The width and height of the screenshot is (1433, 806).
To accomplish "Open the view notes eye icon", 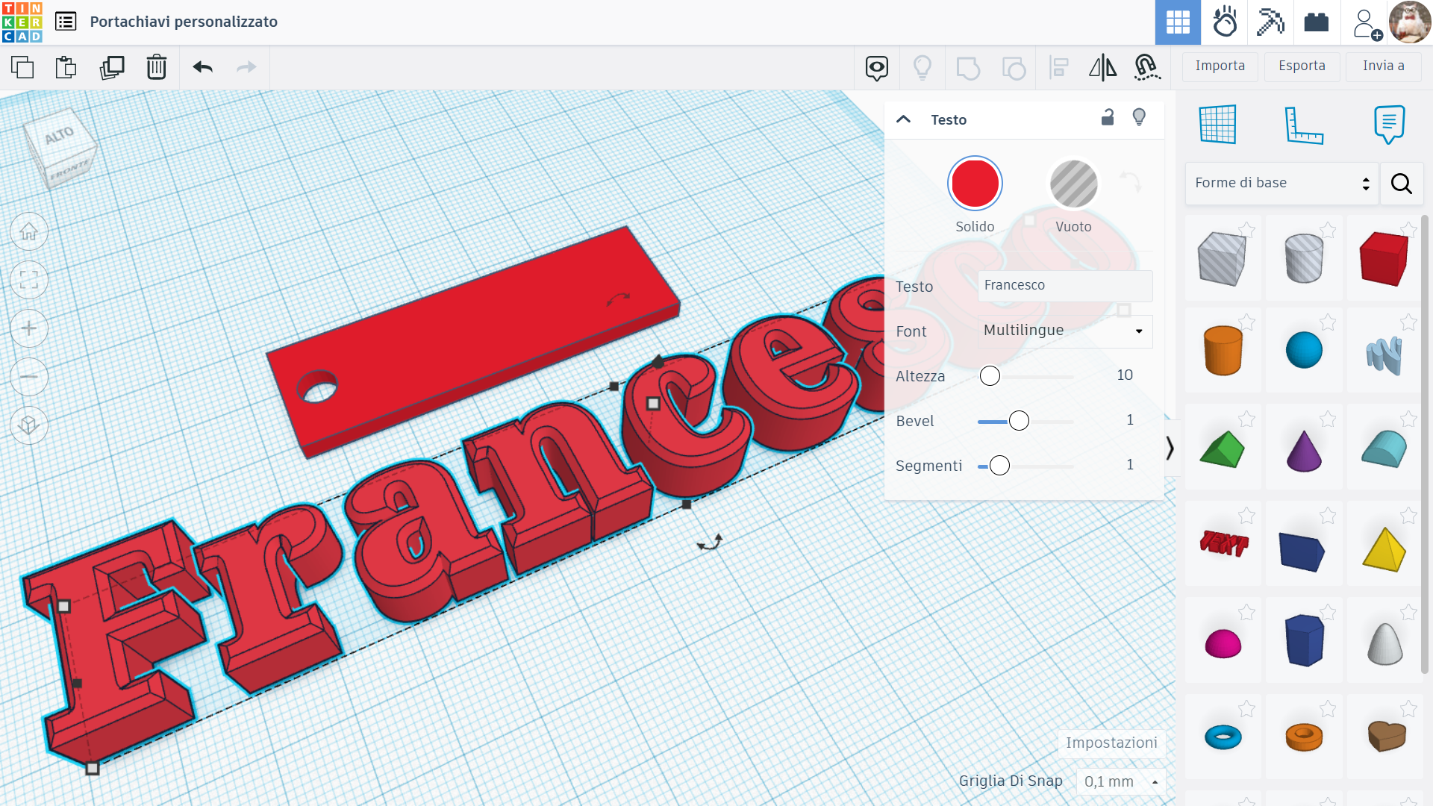I will click(x=877, y=68).
